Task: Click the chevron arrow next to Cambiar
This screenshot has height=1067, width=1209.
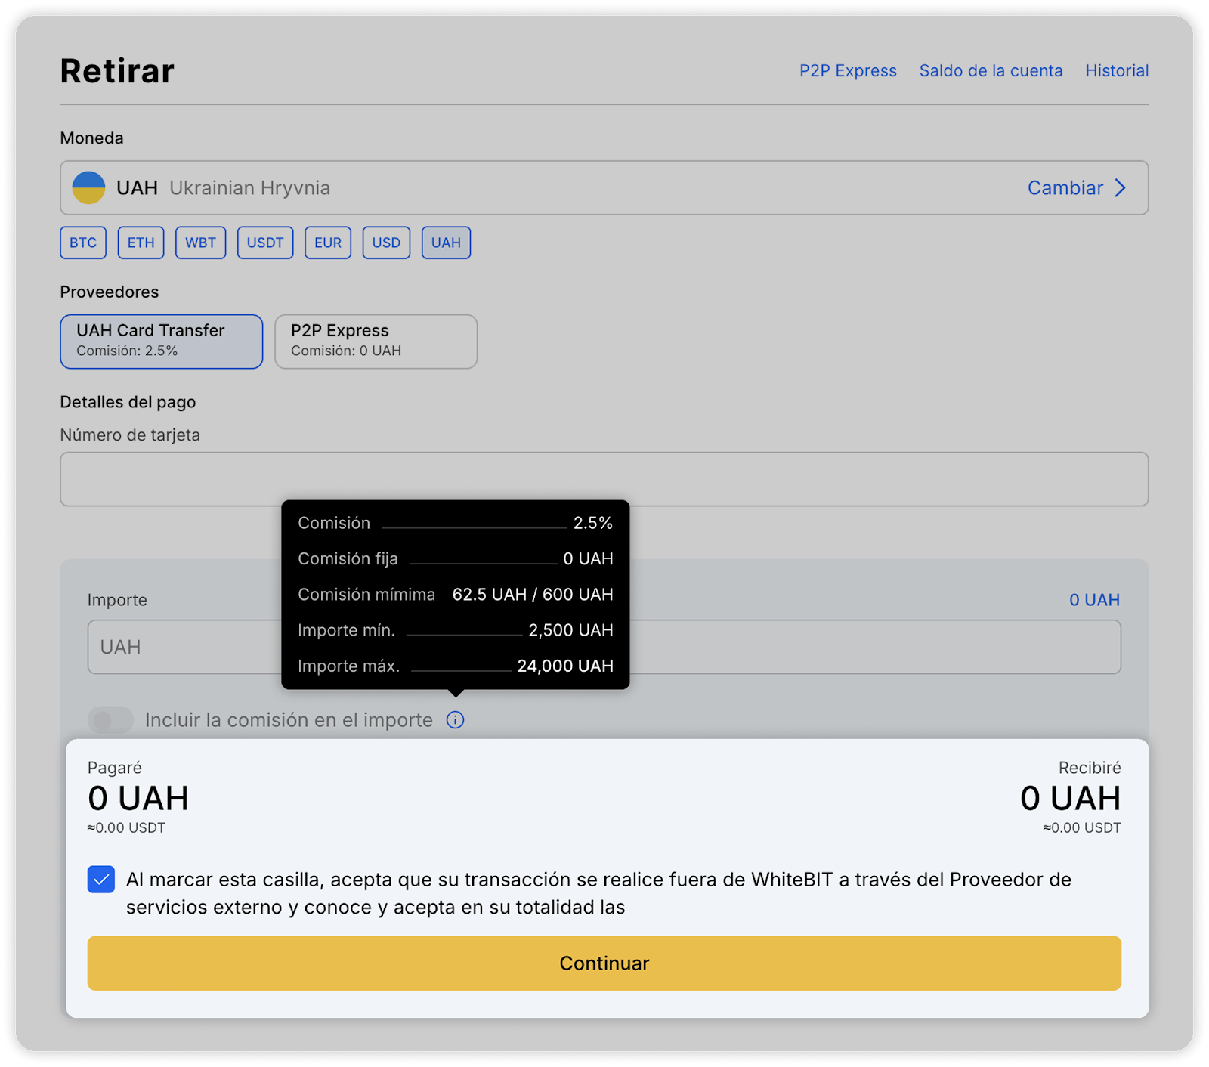Action: tap(1121, 188)
